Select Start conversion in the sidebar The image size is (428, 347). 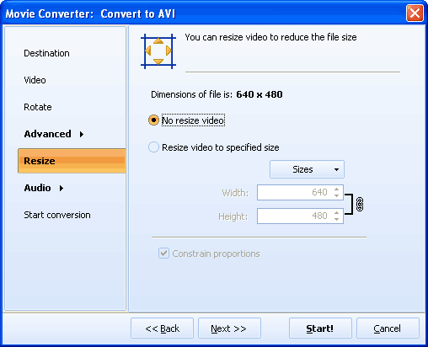coord(57,215)
